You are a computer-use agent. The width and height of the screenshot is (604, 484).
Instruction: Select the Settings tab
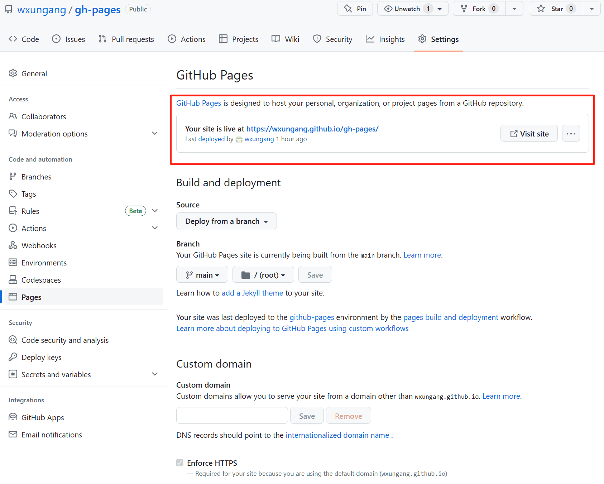click(x=438, y=39)
